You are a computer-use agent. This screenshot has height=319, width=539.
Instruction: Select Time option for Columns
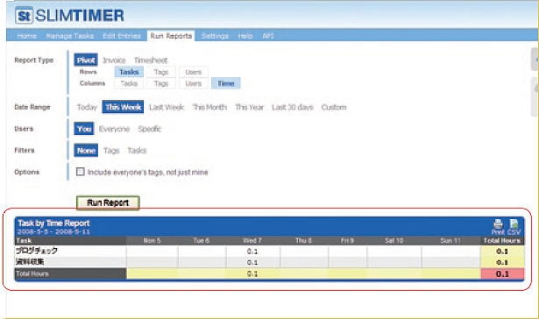(x=226, y=83)
